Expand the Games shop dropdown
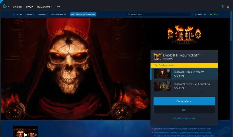233x137 pixels. click(30, 14)
